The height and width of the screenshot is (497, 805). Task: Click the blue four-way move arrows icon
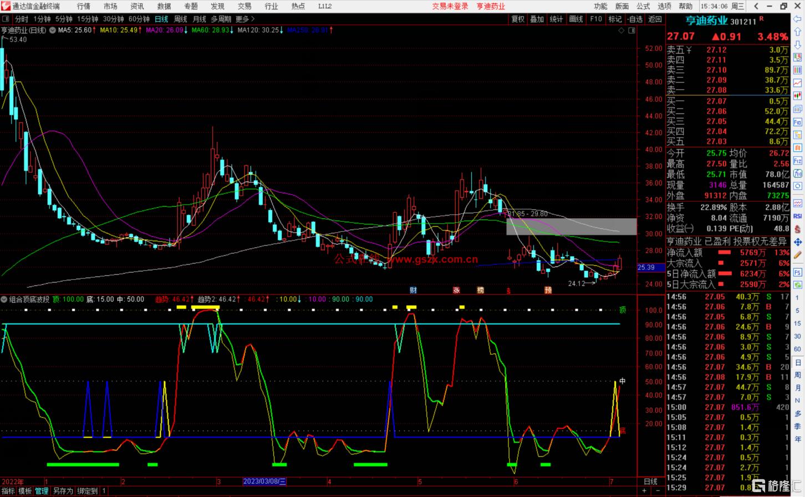pyautogui.click(x=797, y=242)
